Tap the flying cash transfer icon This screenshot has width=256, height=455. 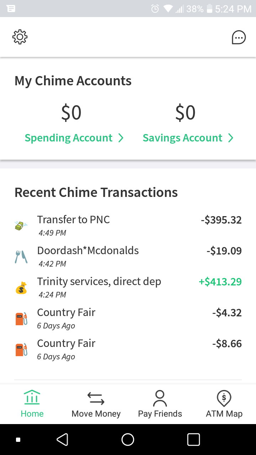tap(21, 225)
